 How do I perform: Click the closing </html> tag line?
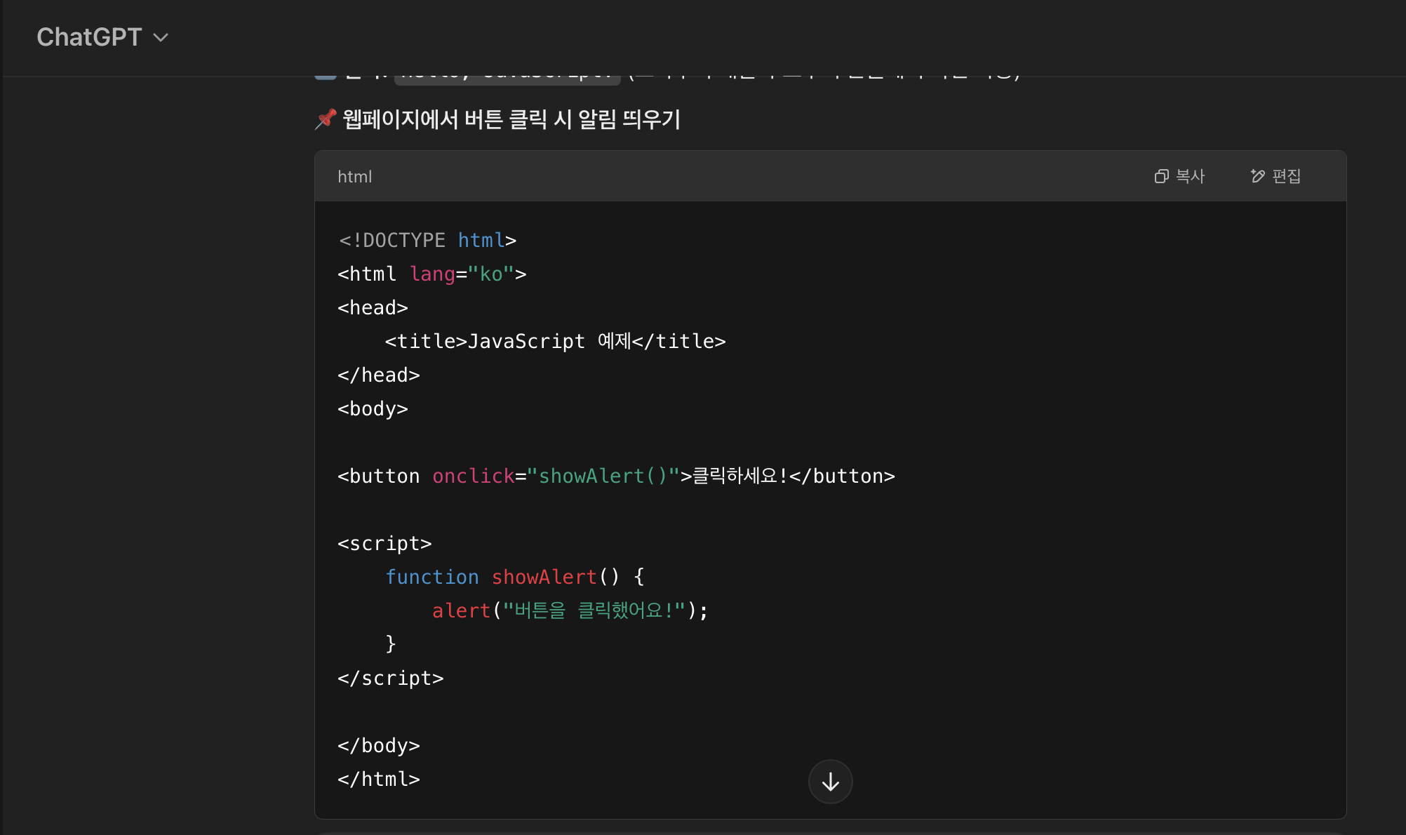pos(378,780)
